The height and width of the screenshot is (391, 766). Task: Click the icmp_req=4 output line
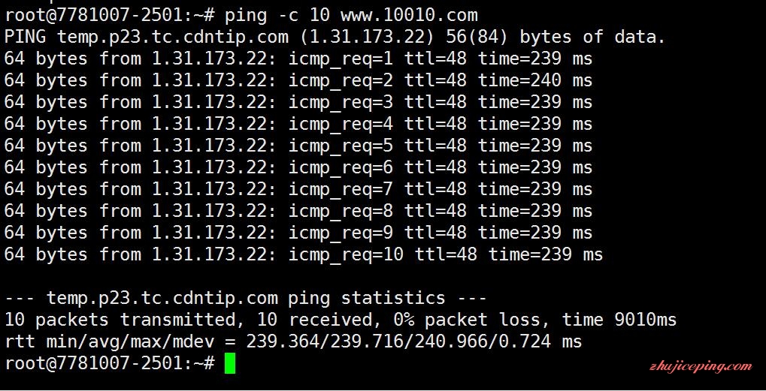tap(298, 124)
